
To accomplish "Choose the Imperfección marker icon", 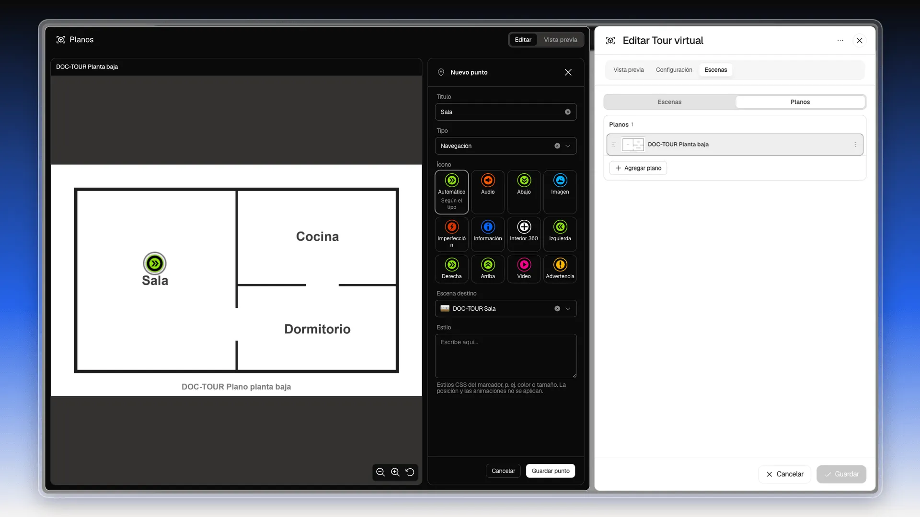I will point(451,234).
